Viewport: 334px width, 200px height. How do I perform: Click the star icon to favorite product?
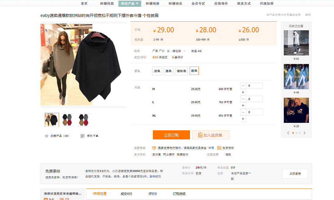tap(46, 136)
